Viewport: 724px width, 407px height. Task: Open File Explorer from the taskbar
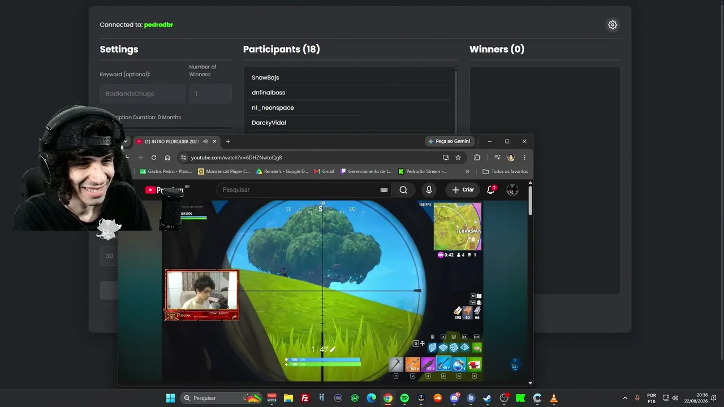(x=288, y=398)
